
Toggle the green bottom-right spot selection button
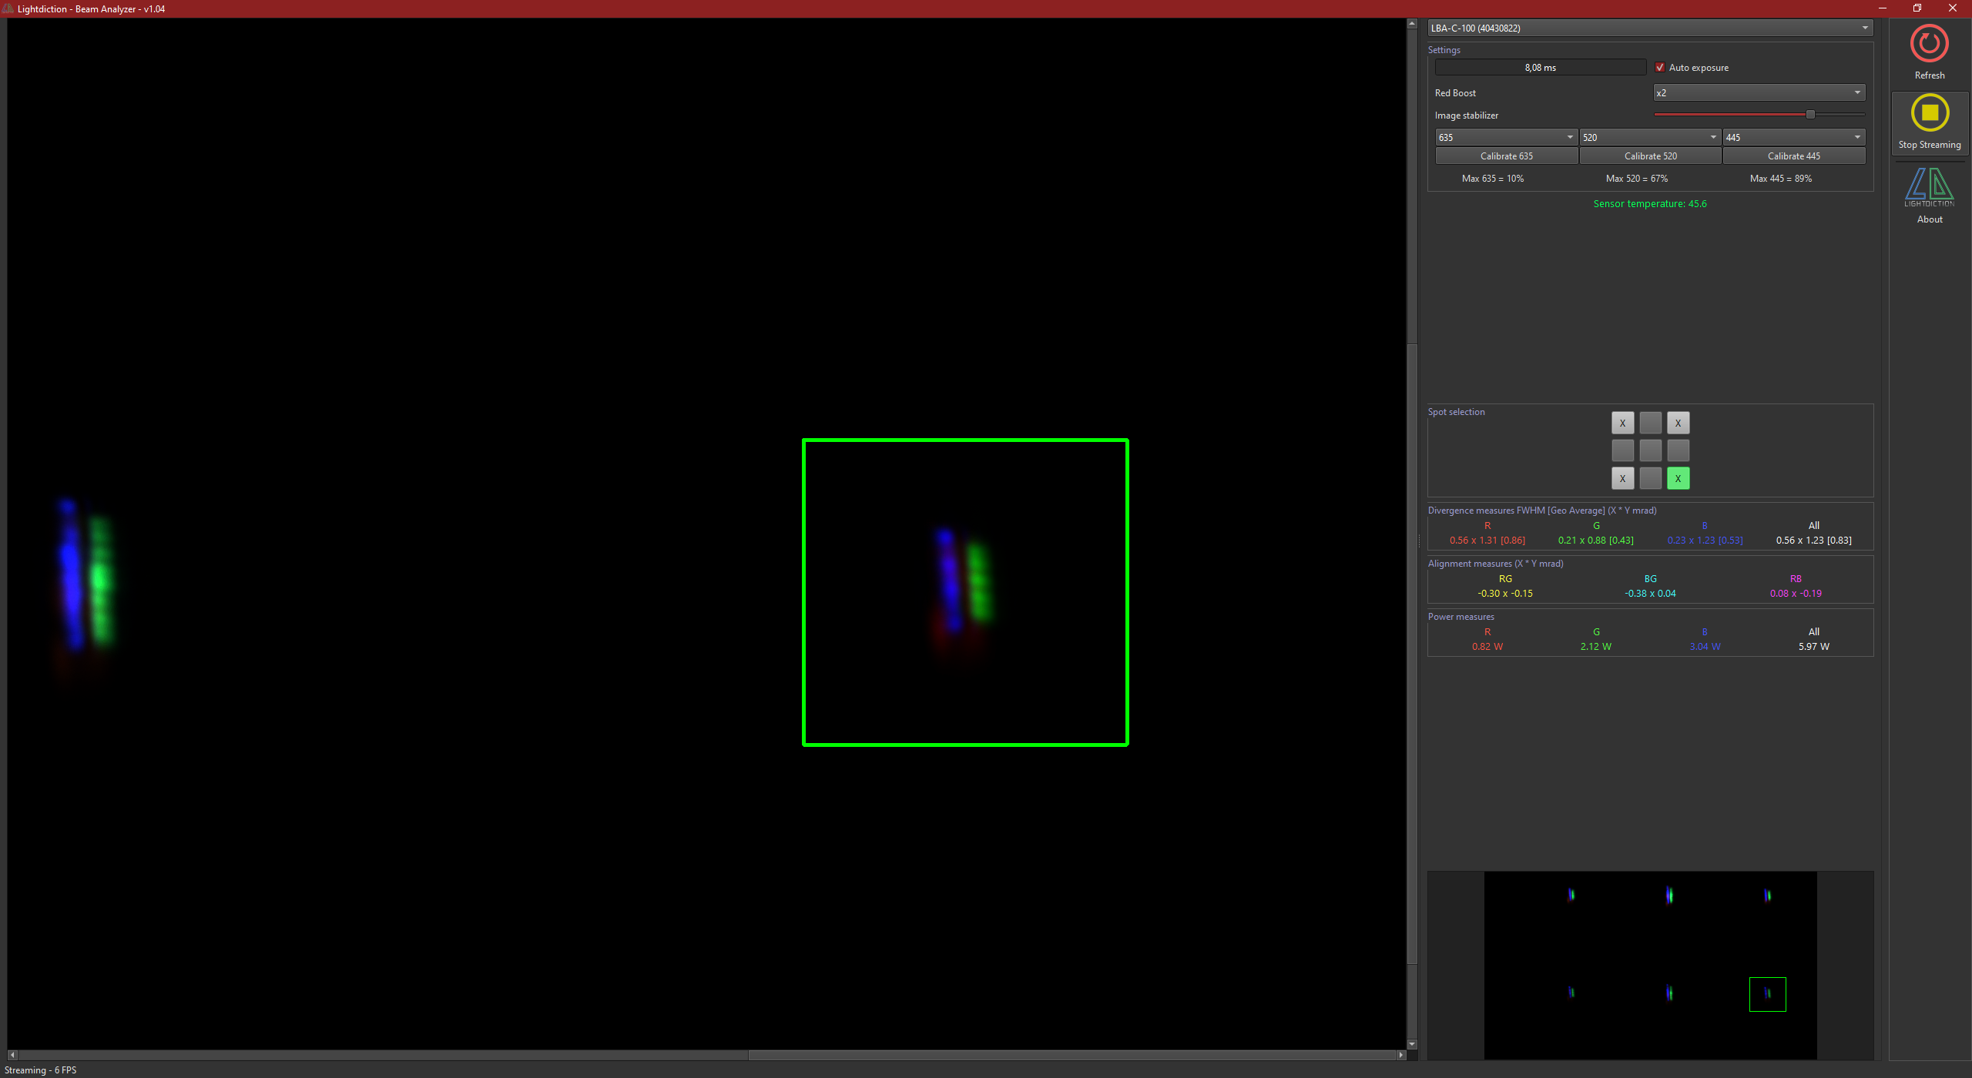tap(1678, 478)
